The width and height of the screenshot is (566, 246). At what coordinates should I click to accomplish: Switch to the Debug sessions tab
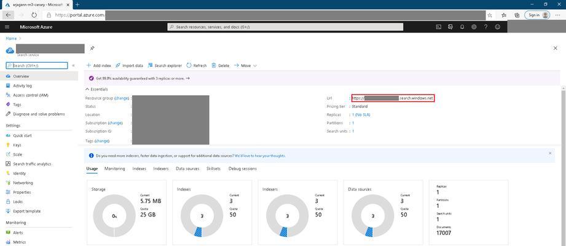point(243,169)
